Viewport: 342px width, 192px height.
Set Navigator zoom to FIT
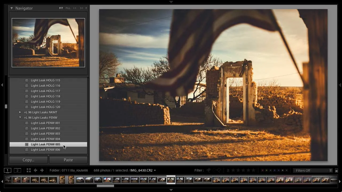[61, 8]
